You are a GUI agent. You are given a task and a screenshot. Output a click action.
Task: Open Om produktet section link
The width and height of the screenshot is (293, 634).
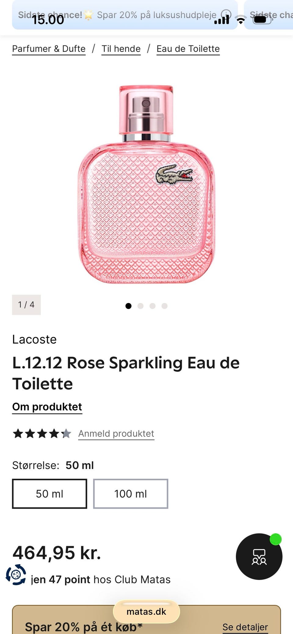(47, 407)
